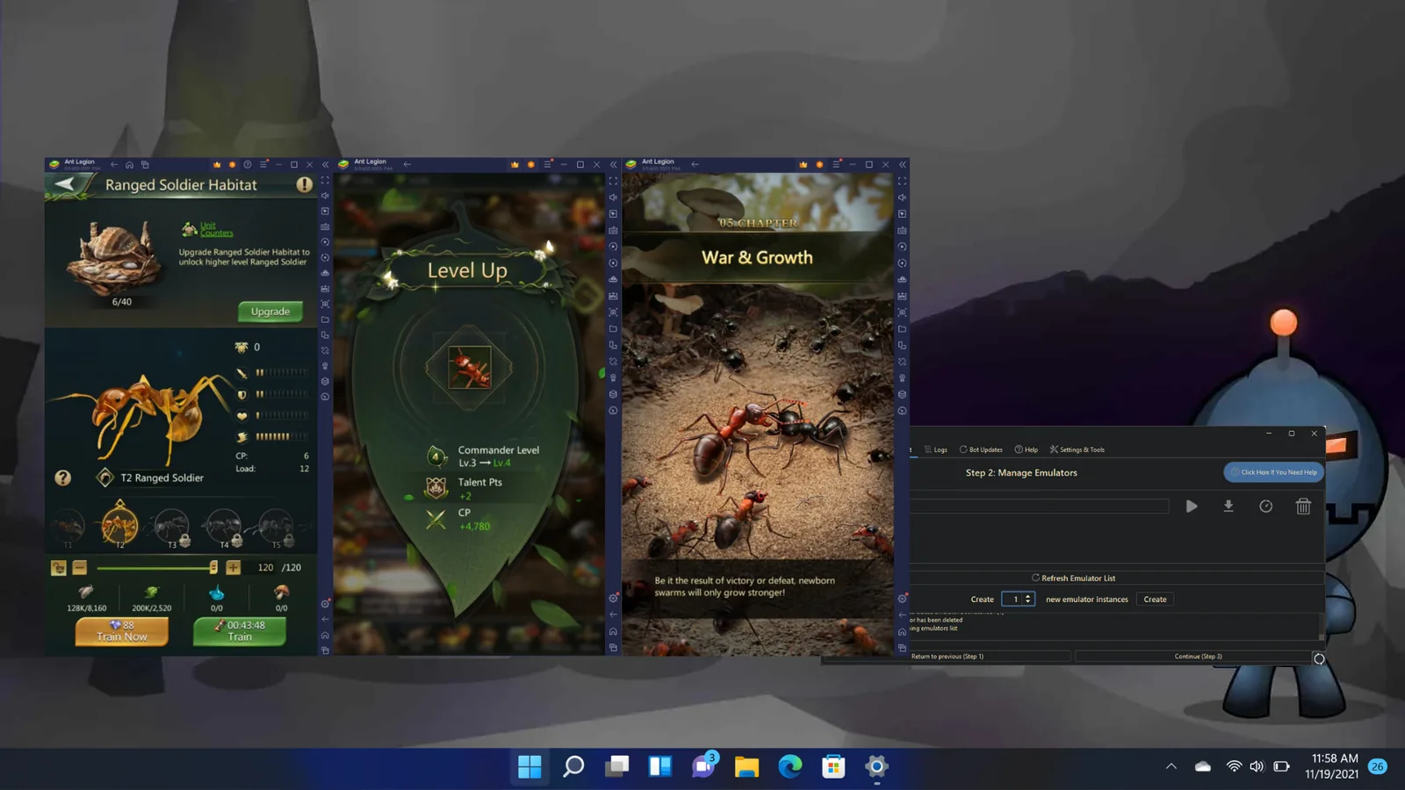Open habitat info exclamation icon
The image size is (1405, 790).
coord(304,184)
